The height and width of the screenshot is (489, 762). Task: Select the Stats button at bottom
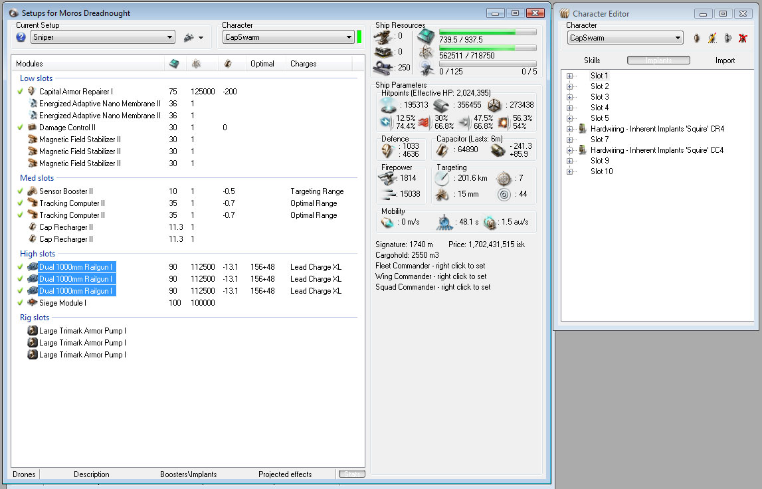tap(352, 474)
